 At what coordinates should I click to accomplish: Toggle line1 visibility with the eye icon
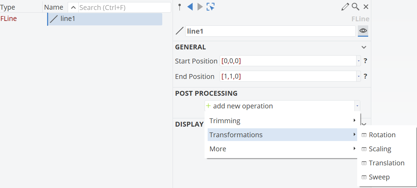coord(363,31)
